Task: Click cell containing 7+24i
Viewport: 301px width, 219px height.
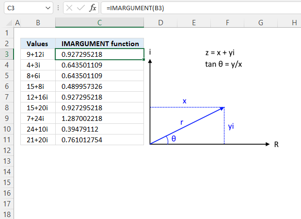Action: coord(38,118)
